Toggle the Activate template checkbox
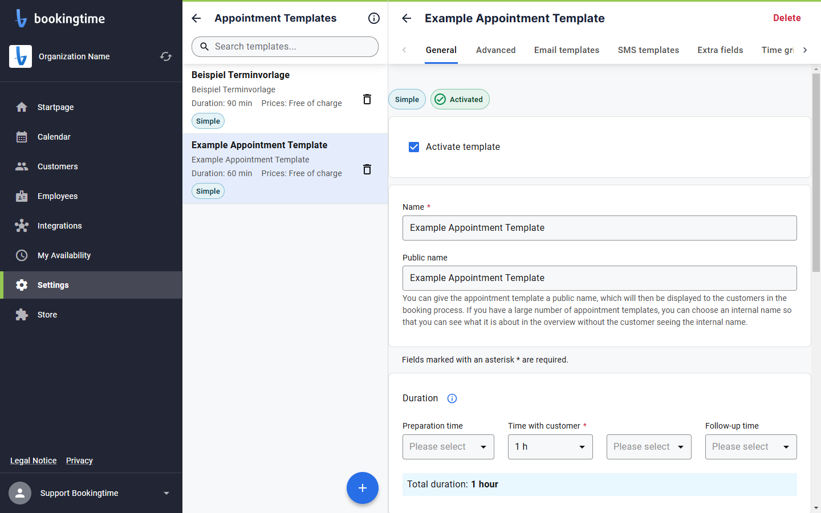This screenshot has height=513, width=821. point(414,147)
